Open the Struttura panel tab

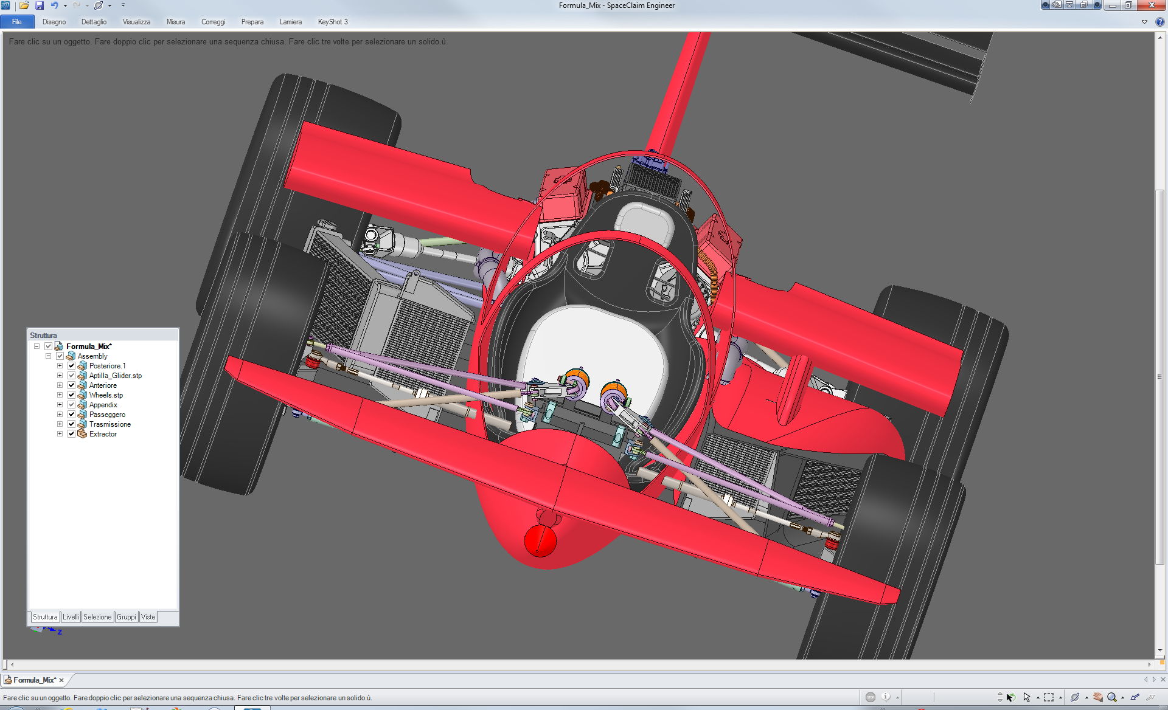(x=45, y=617)
